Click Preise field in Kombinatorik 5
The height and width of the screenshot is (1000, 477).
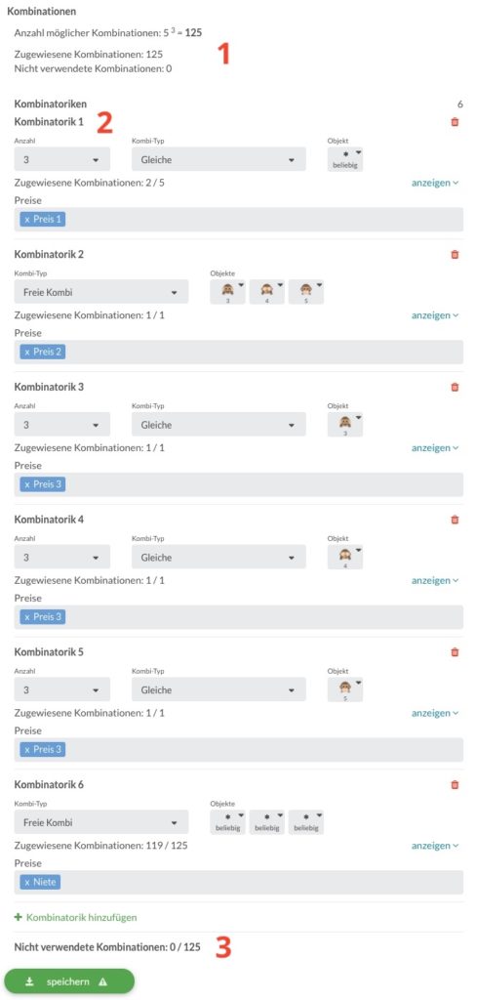pos(239,750)
